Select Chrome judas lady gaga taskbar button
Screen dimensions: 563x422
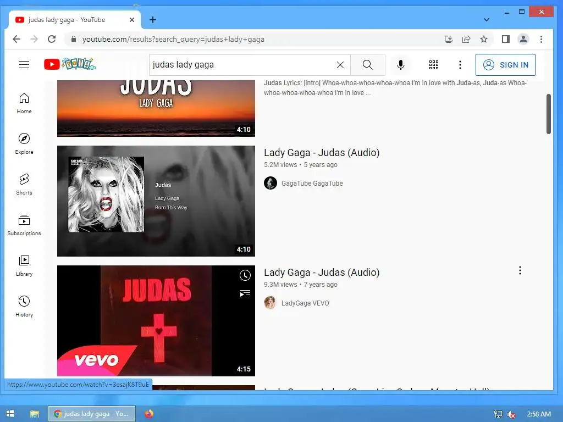[x=92, y=414]
